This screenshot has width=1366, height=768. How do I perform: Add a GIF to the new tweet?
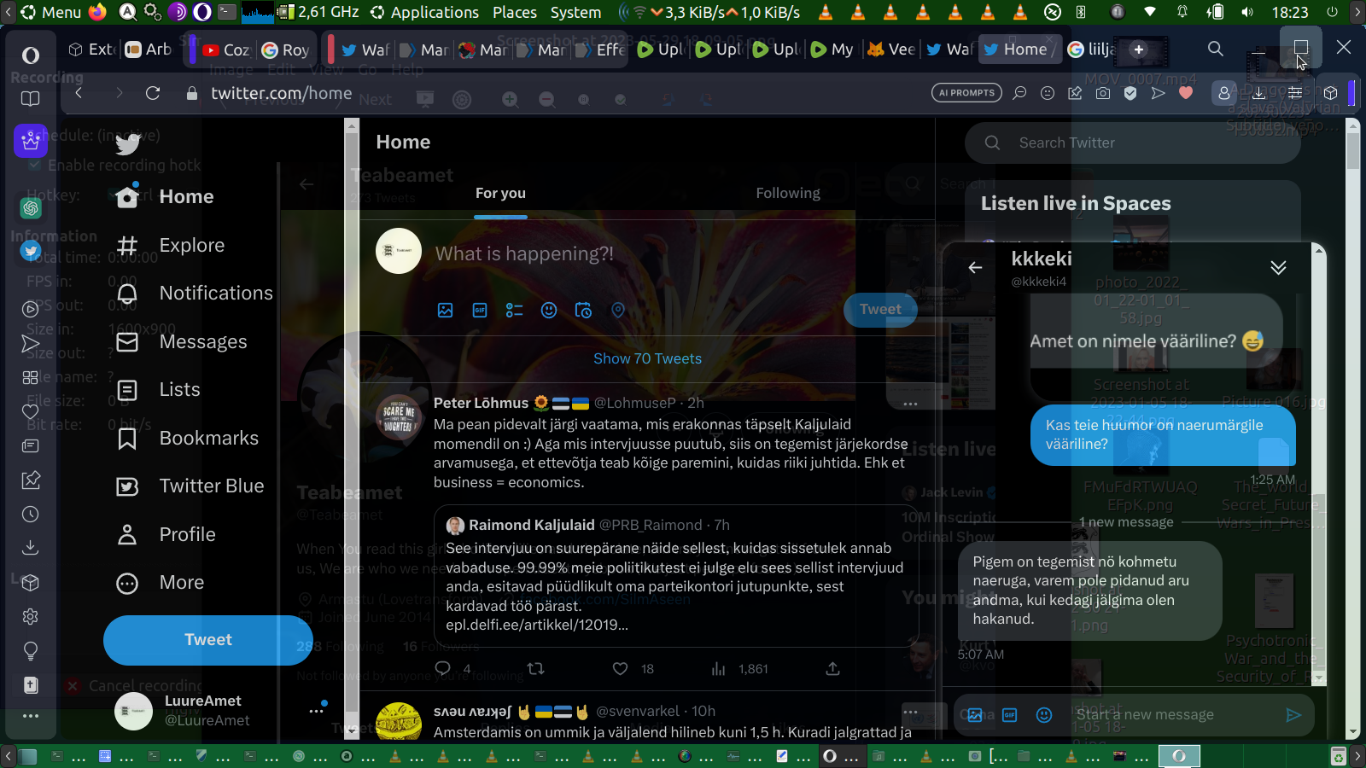pyautogui.click(x=480, y=310)
